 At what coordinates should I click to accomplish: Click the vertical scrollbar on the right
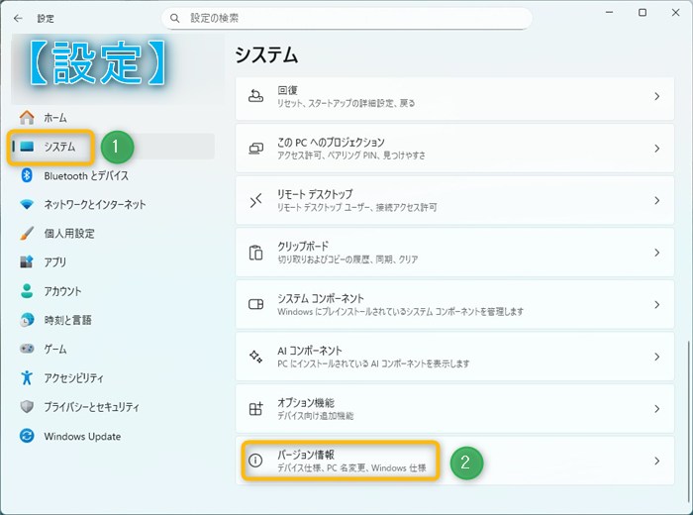coord(686,396)
